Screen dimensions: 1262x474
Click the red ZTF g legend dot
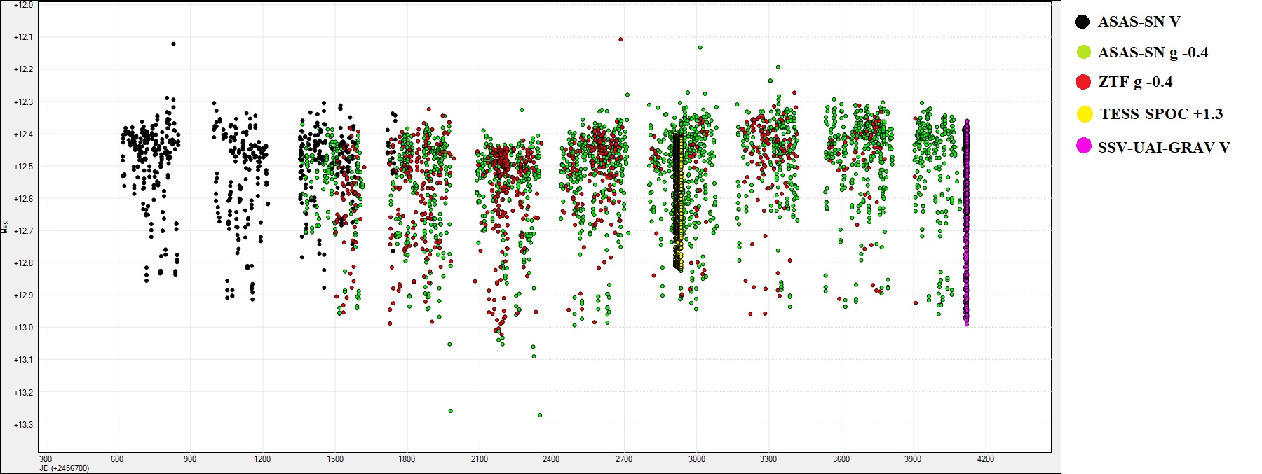1083,82
